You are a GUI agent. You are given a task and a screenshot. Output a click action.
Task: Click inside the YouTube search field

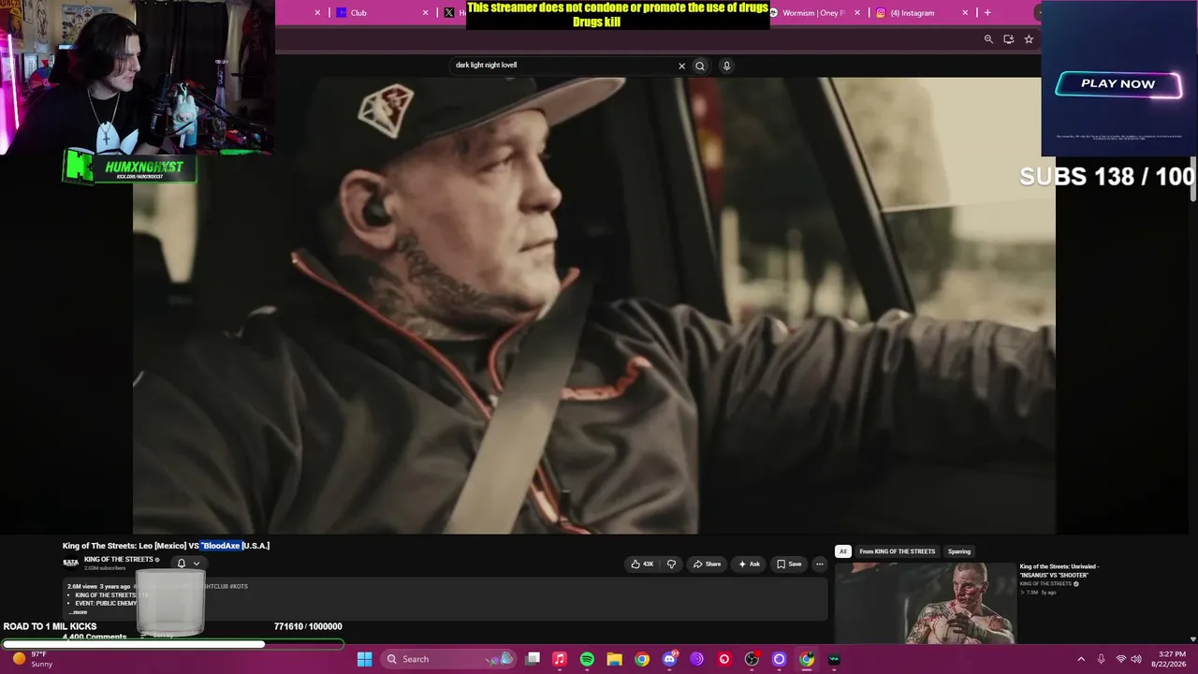click(x=562, y=66)
